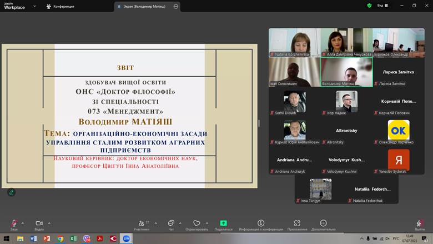Turn on camera with the Видео icon

[39, 223]
